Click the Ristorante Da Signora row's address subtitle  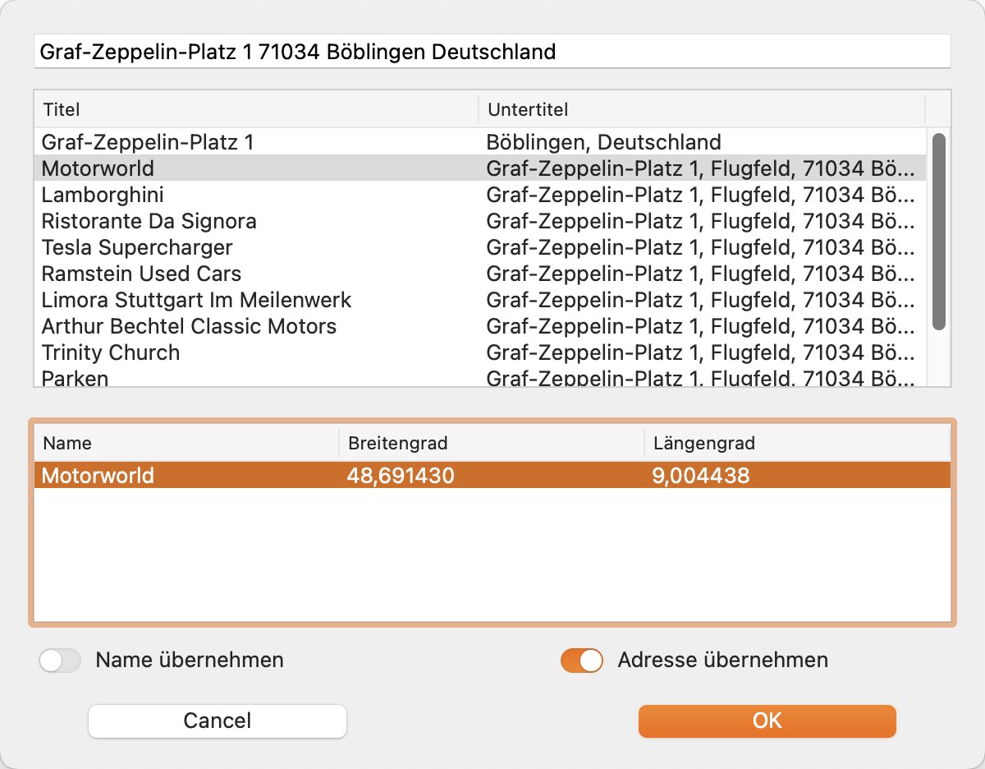tap(699, 221)
